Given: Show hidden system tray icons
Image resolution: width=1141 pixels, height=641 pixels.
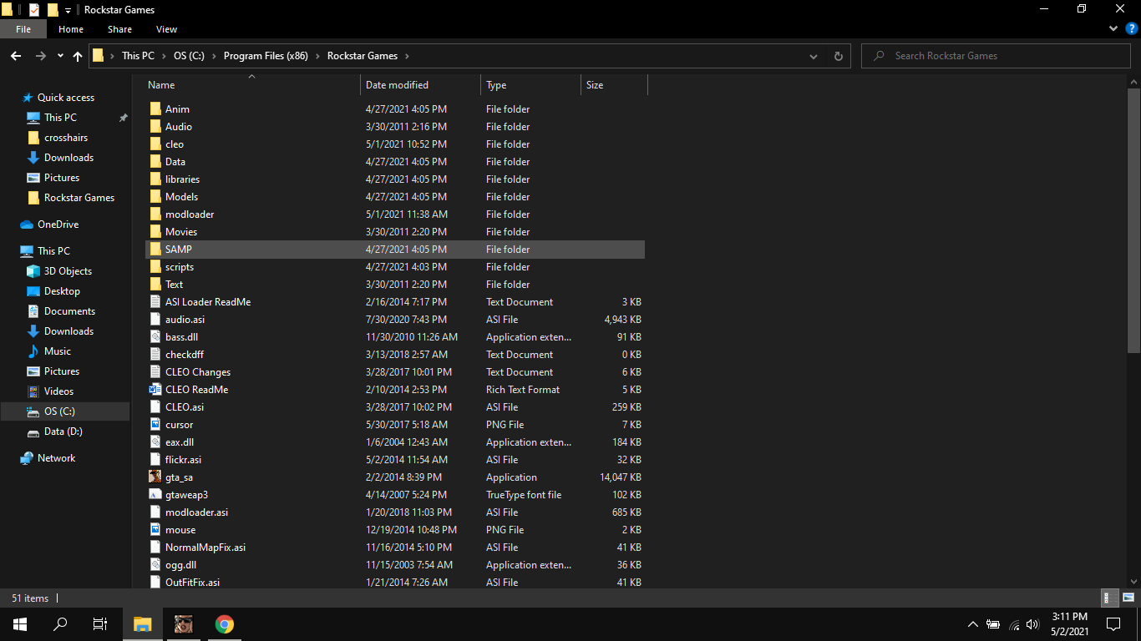Looking at the screenshot, I should click(972, 624).
